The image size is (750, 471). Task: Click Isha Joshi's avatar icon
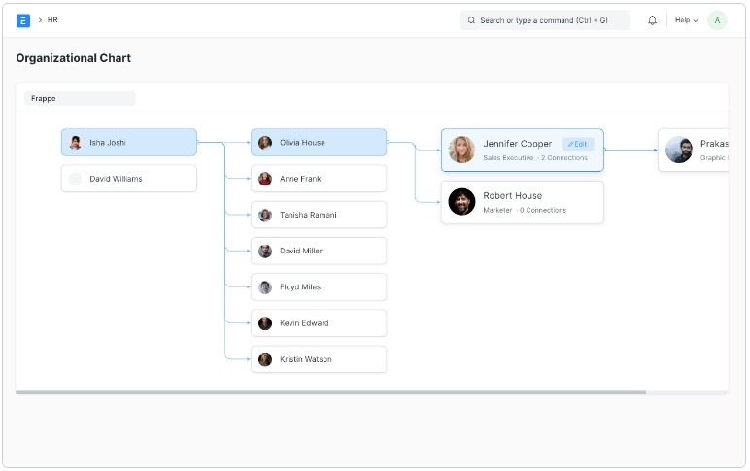(75, 143)
